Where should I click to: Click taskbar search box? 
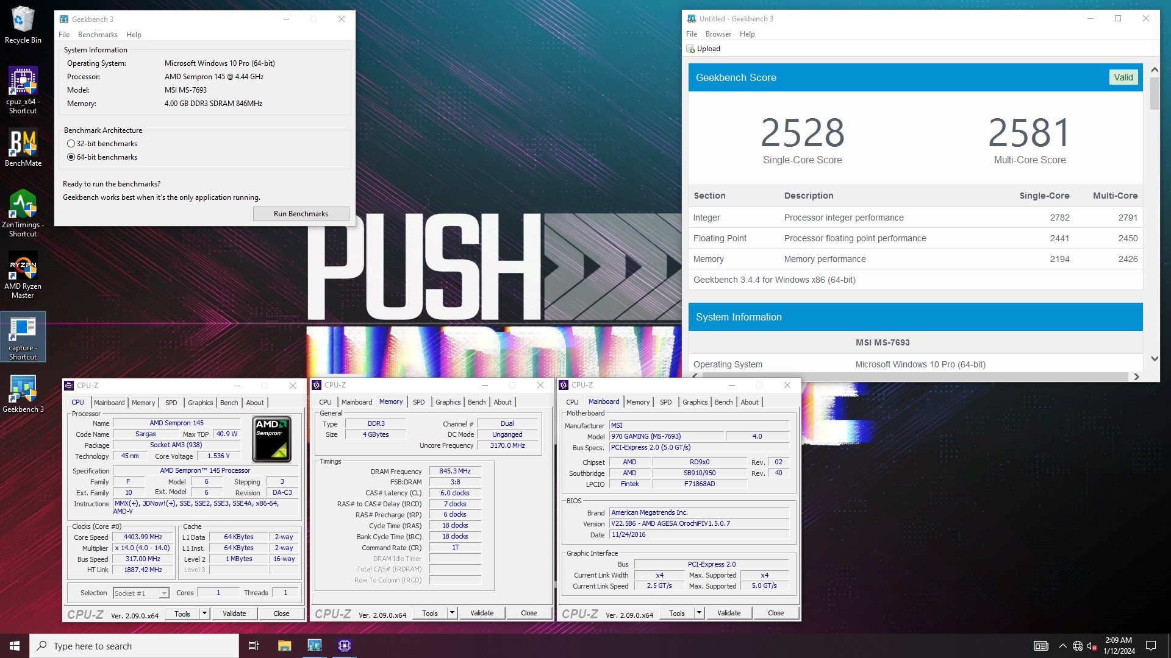pyautogui.click(x=134, y=646)
